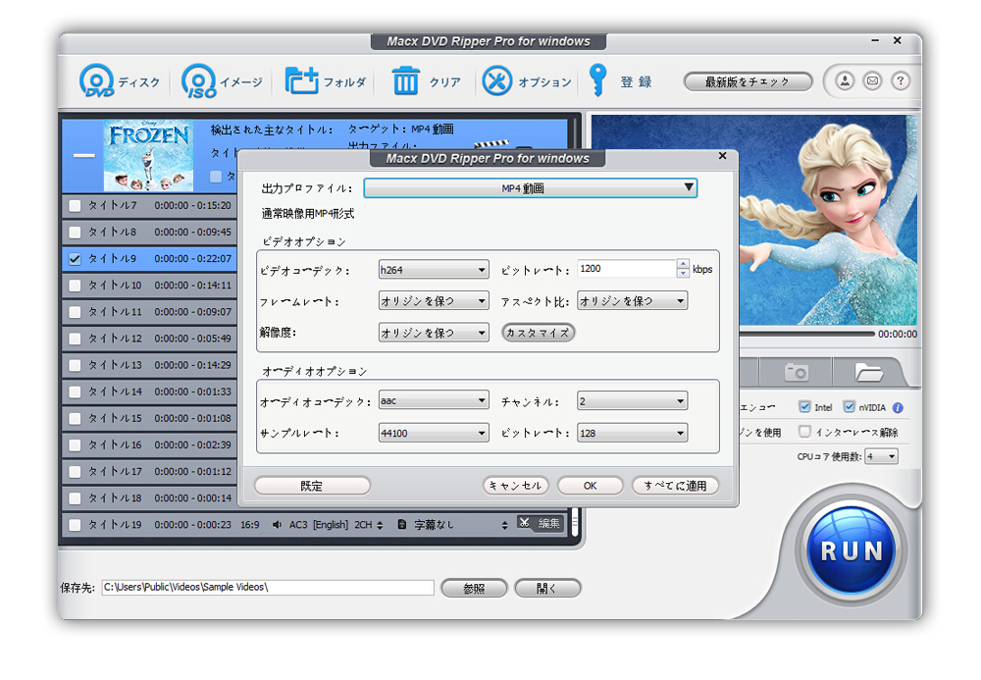981x680 pixels.
Task: Click the ISO image icon
Action: tap(199, 80)
